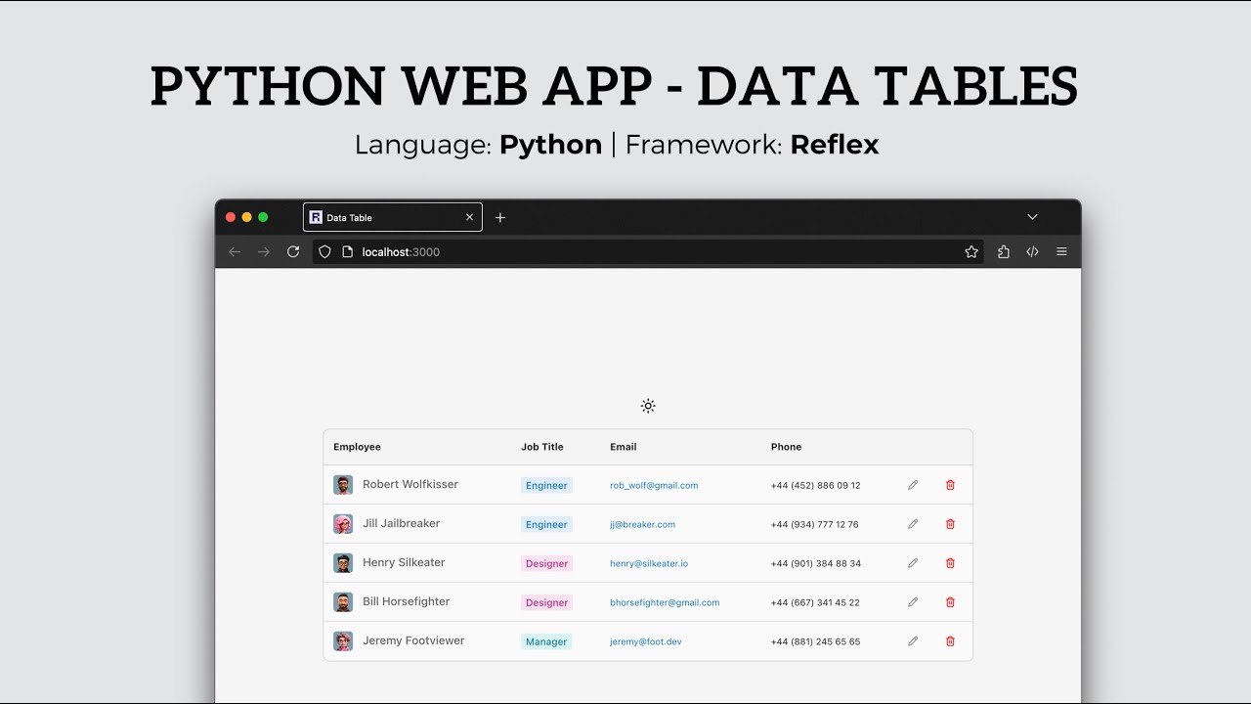Reload the page with refresh icon
This screenshot has height=704, width=1251.
click(x=293, y=252)
